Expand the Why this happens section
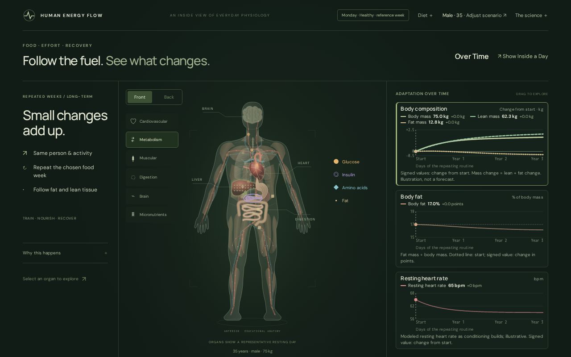571x357 pixels. click(65, 253)
